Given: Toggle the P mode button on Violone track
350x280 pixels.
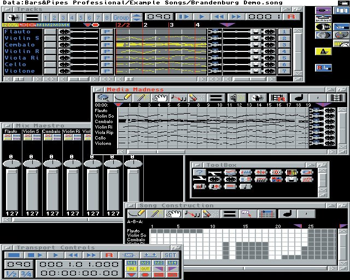Looking at the screenshot, I should pyautogui.click(x=107, y=71).
